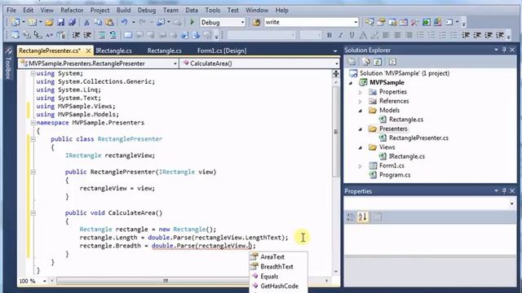Click the Save All icon

[x=72, y=22]
